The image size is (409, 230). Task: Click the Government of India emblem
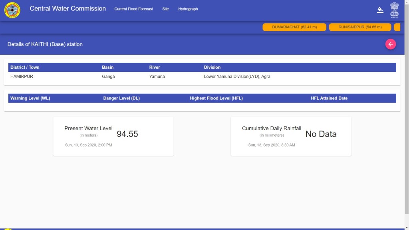tap(394, 10)
